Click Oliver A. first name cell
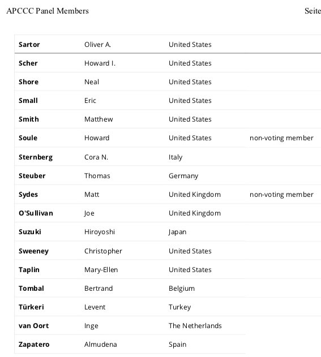The image size is (321, 357). point(97,44)
